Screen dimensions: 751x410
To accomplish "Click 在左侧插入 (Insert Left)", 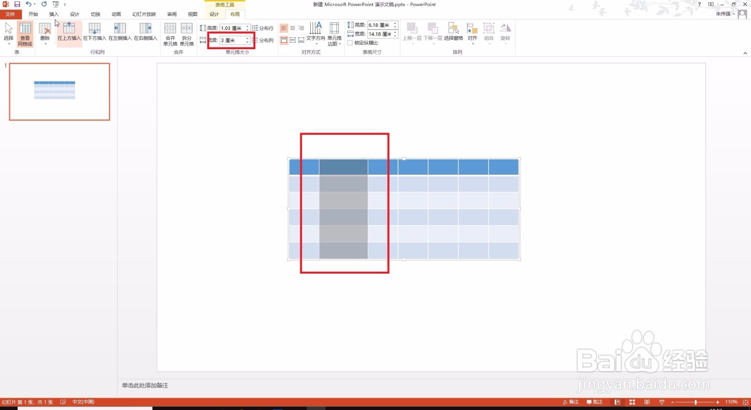I will [120, 32].
